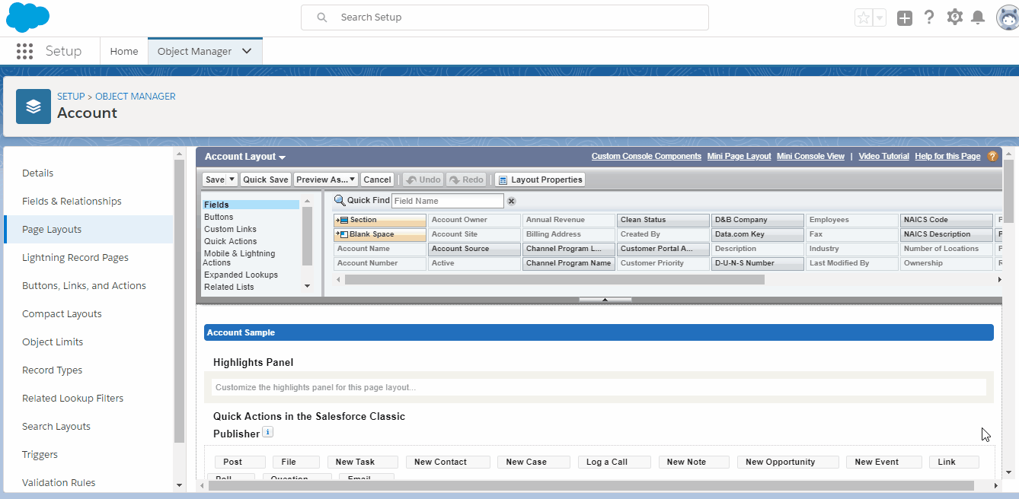Open the Global Actions plus icon
Screen dimensions: 1019x499
(x=904, y=18)
